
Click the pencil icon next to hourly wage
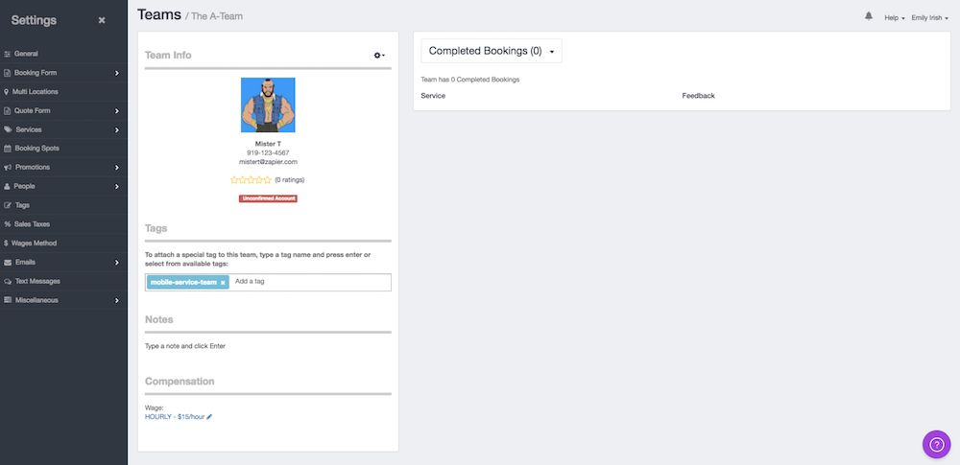point(209,417)
